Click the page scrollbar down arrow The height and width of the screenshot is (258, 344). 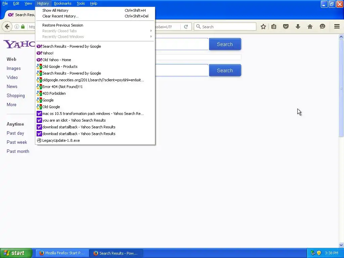[x=341, y=245]
